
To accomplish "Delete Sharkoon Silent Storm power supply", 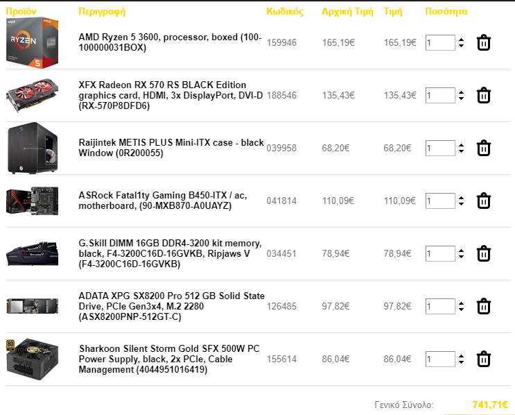I will [x=484, y=359].
